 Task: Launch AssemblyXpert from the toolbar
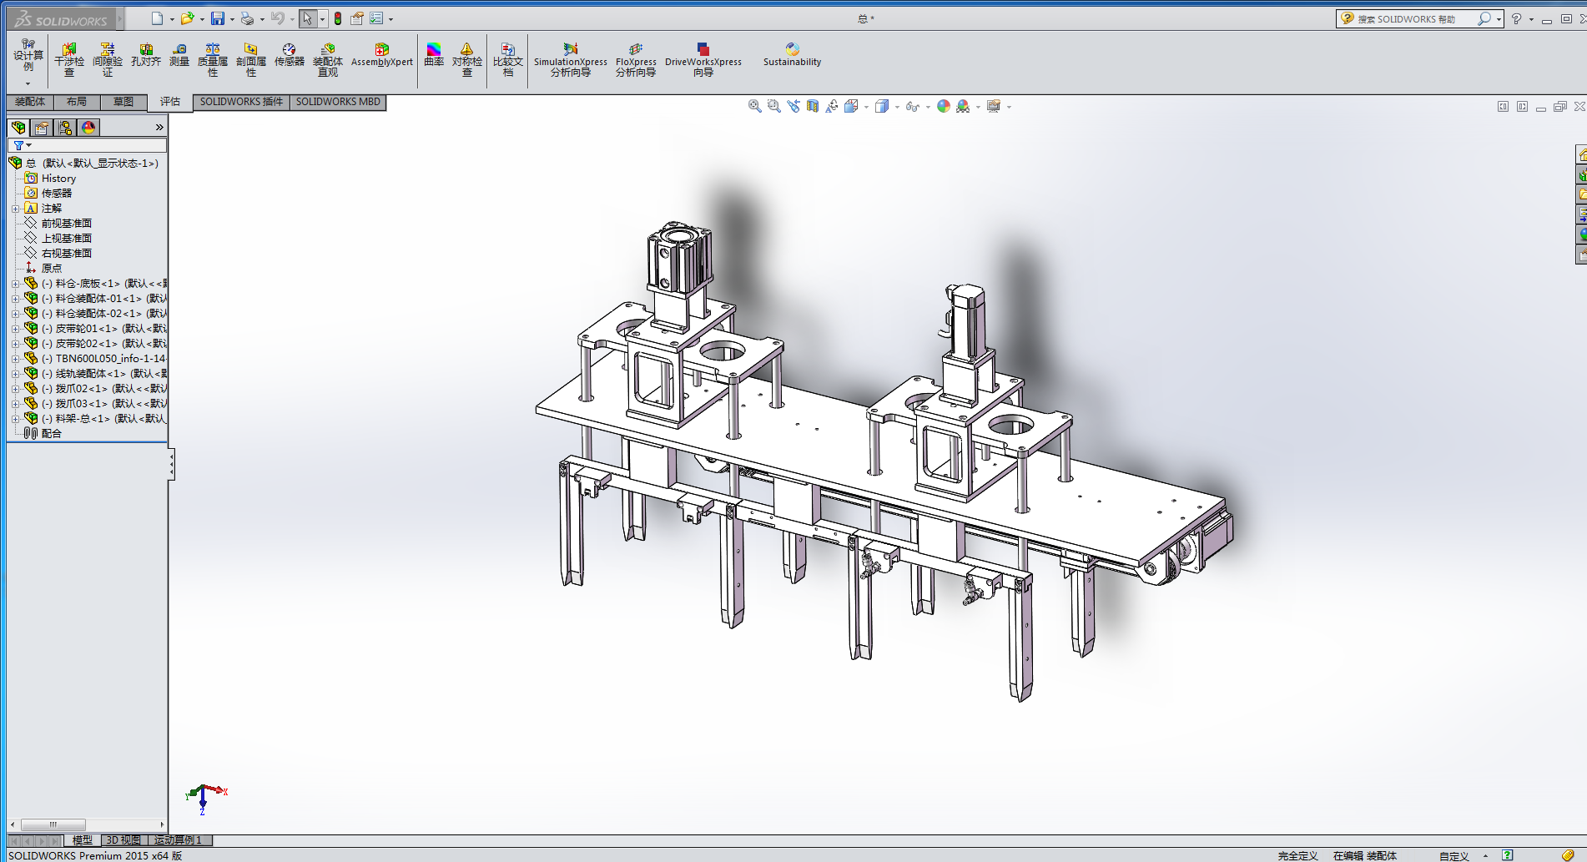(381, 56)
